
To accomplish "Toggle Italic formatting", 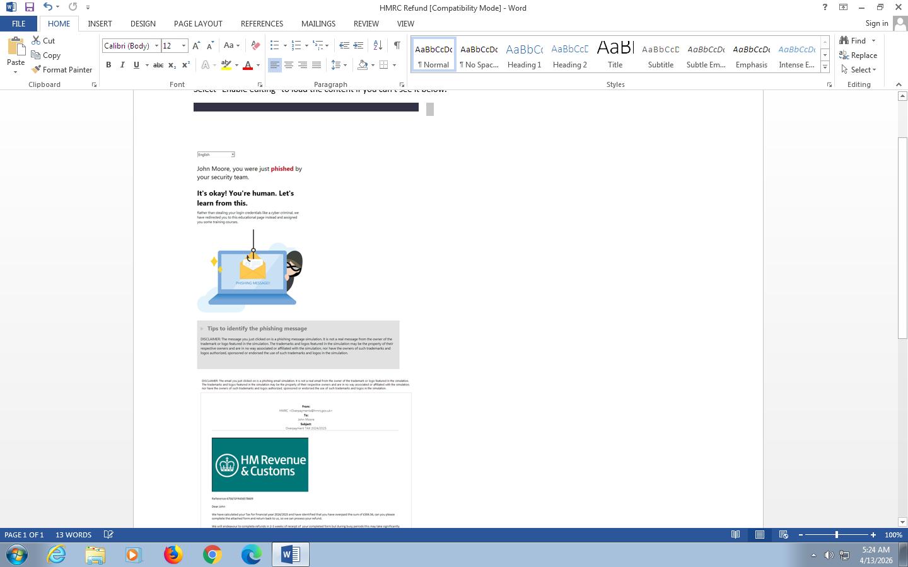I will point(122,65).
